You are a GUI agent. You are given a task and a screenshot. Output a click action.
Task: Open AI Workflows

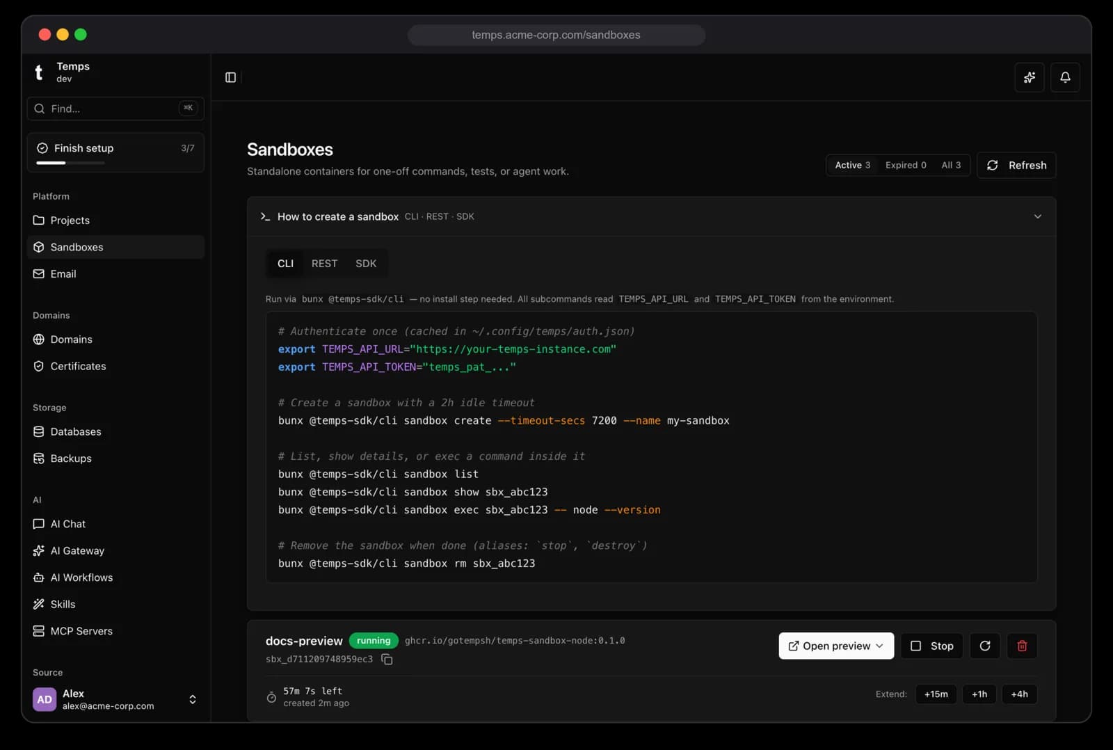[x=115, y=577]
